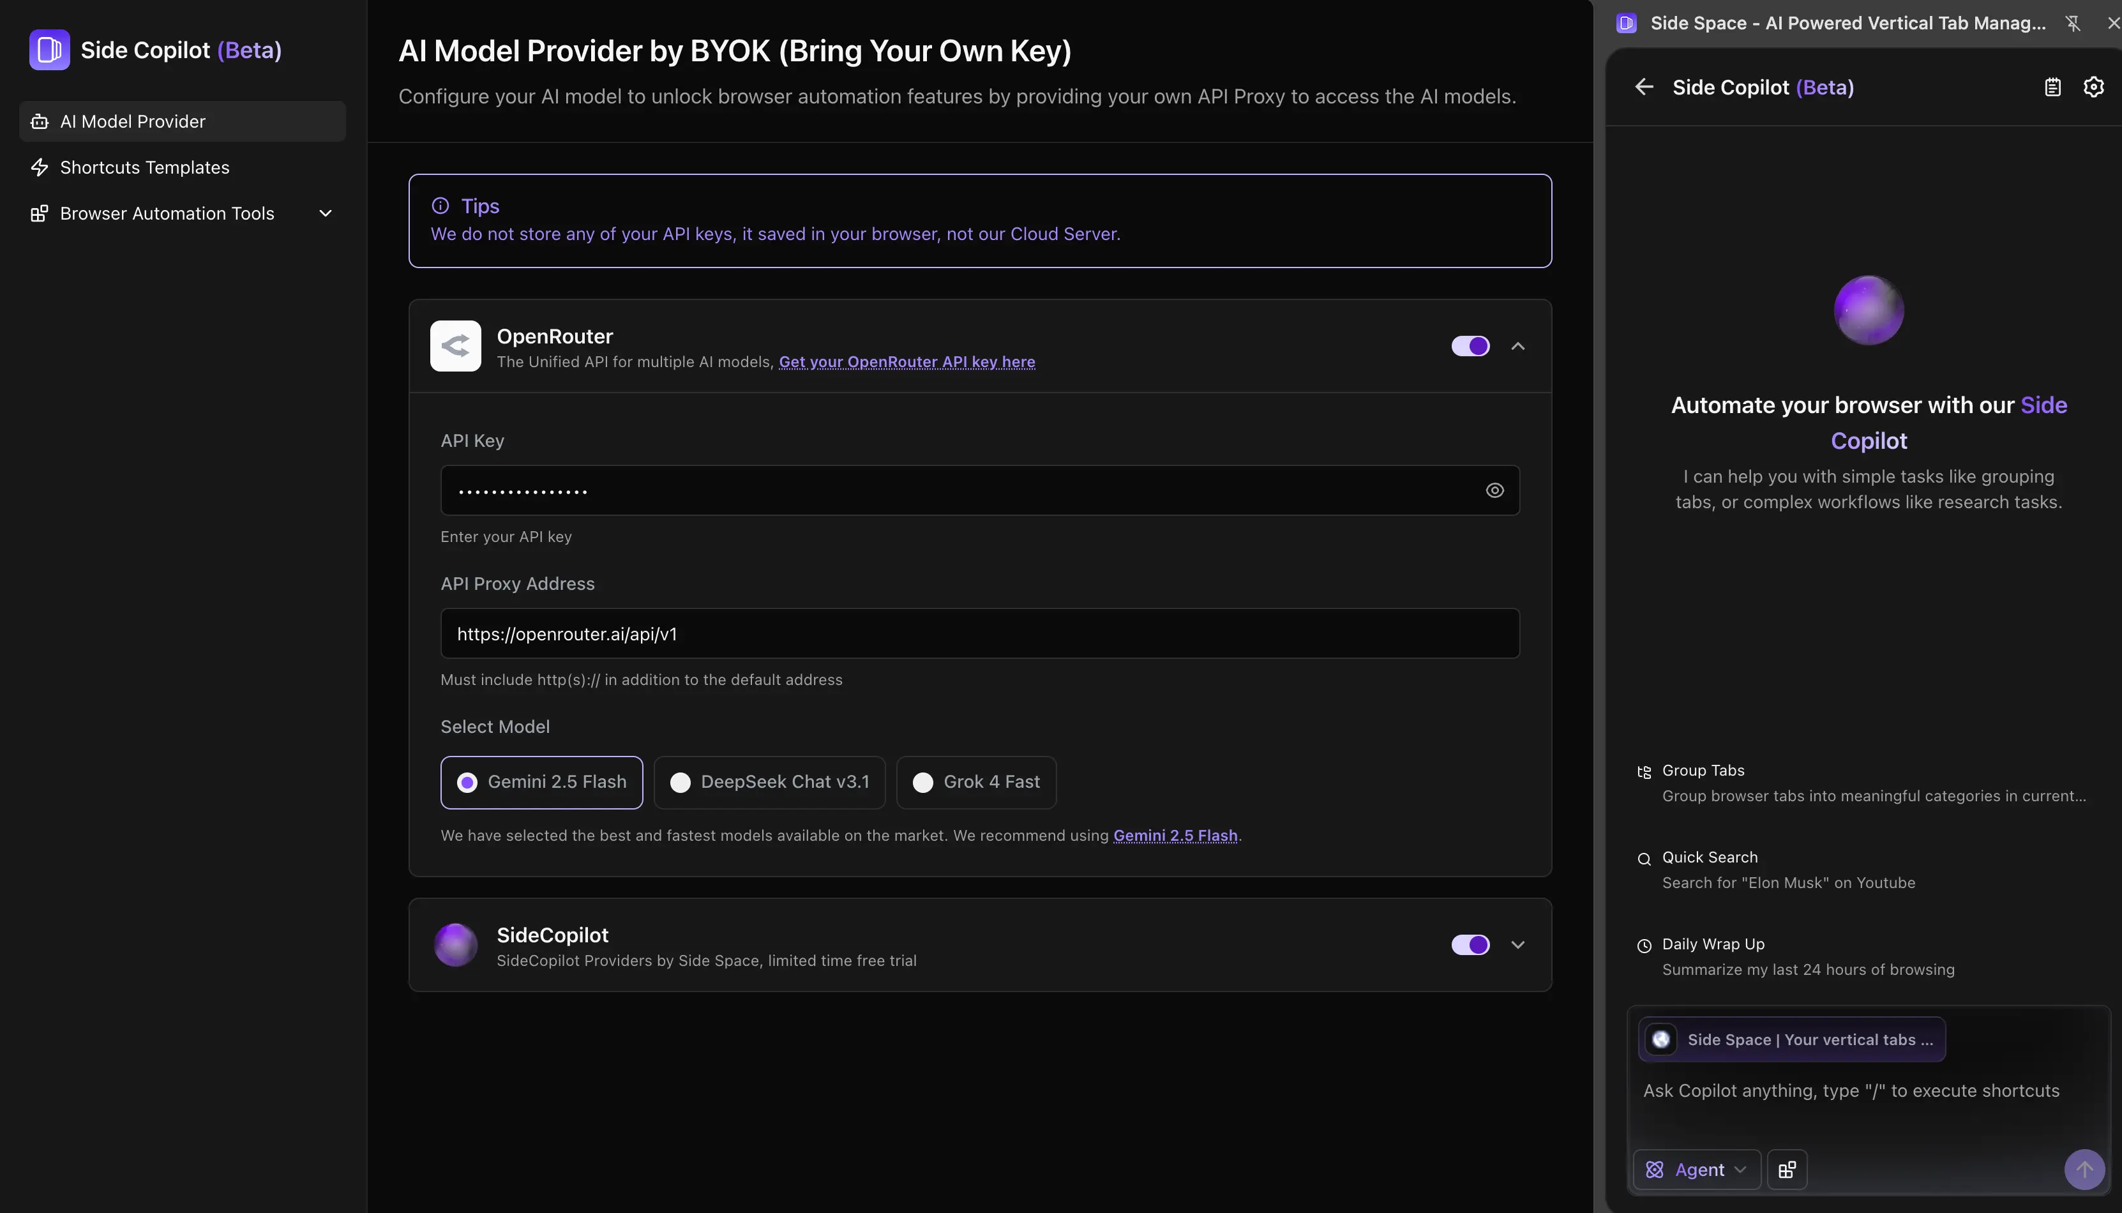
Task: Turn off the SideCopilot provider toggle
Action: [1470, 945]
